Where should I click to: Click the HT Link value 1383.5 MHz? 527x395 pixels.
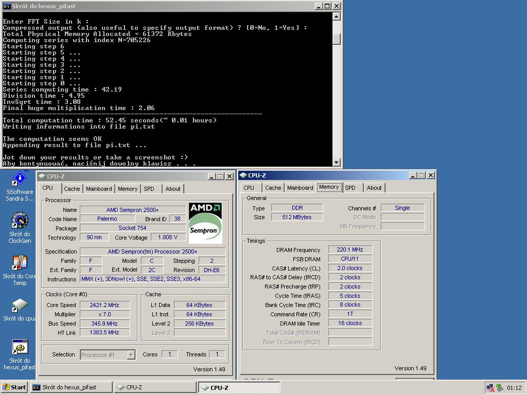click(104, 333)
